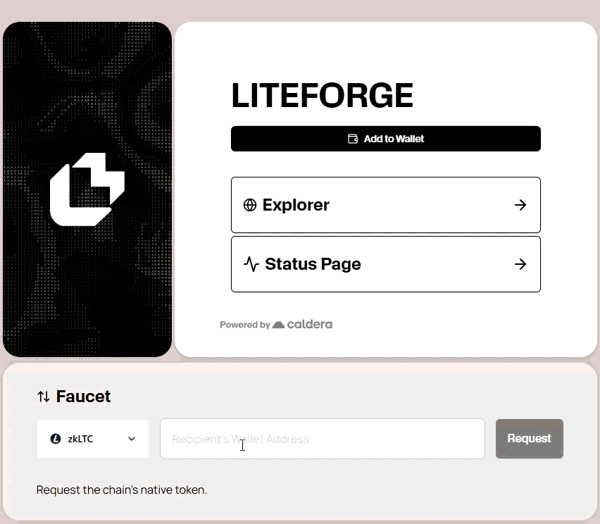Click the LiteForge logo in the black panel

[x=87, y=189]
